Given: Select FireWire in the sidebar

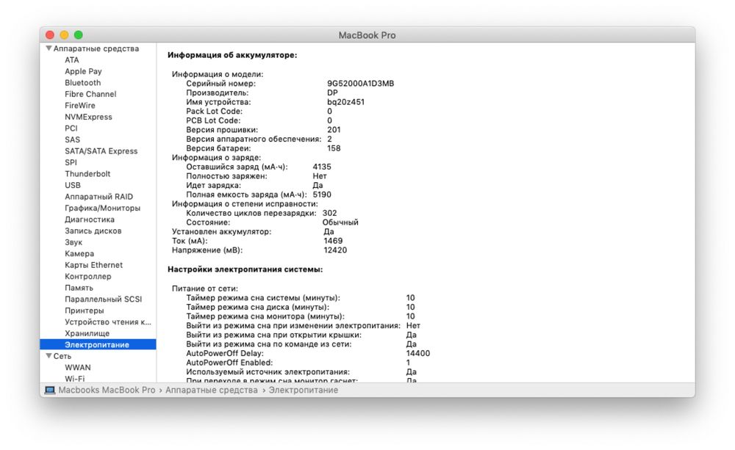Looking at the screenshot, I should (x=79, y=106).
